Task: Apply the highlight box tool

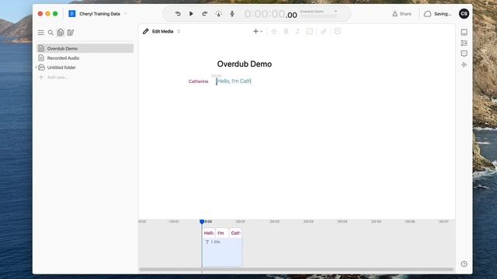Action: 310,31
